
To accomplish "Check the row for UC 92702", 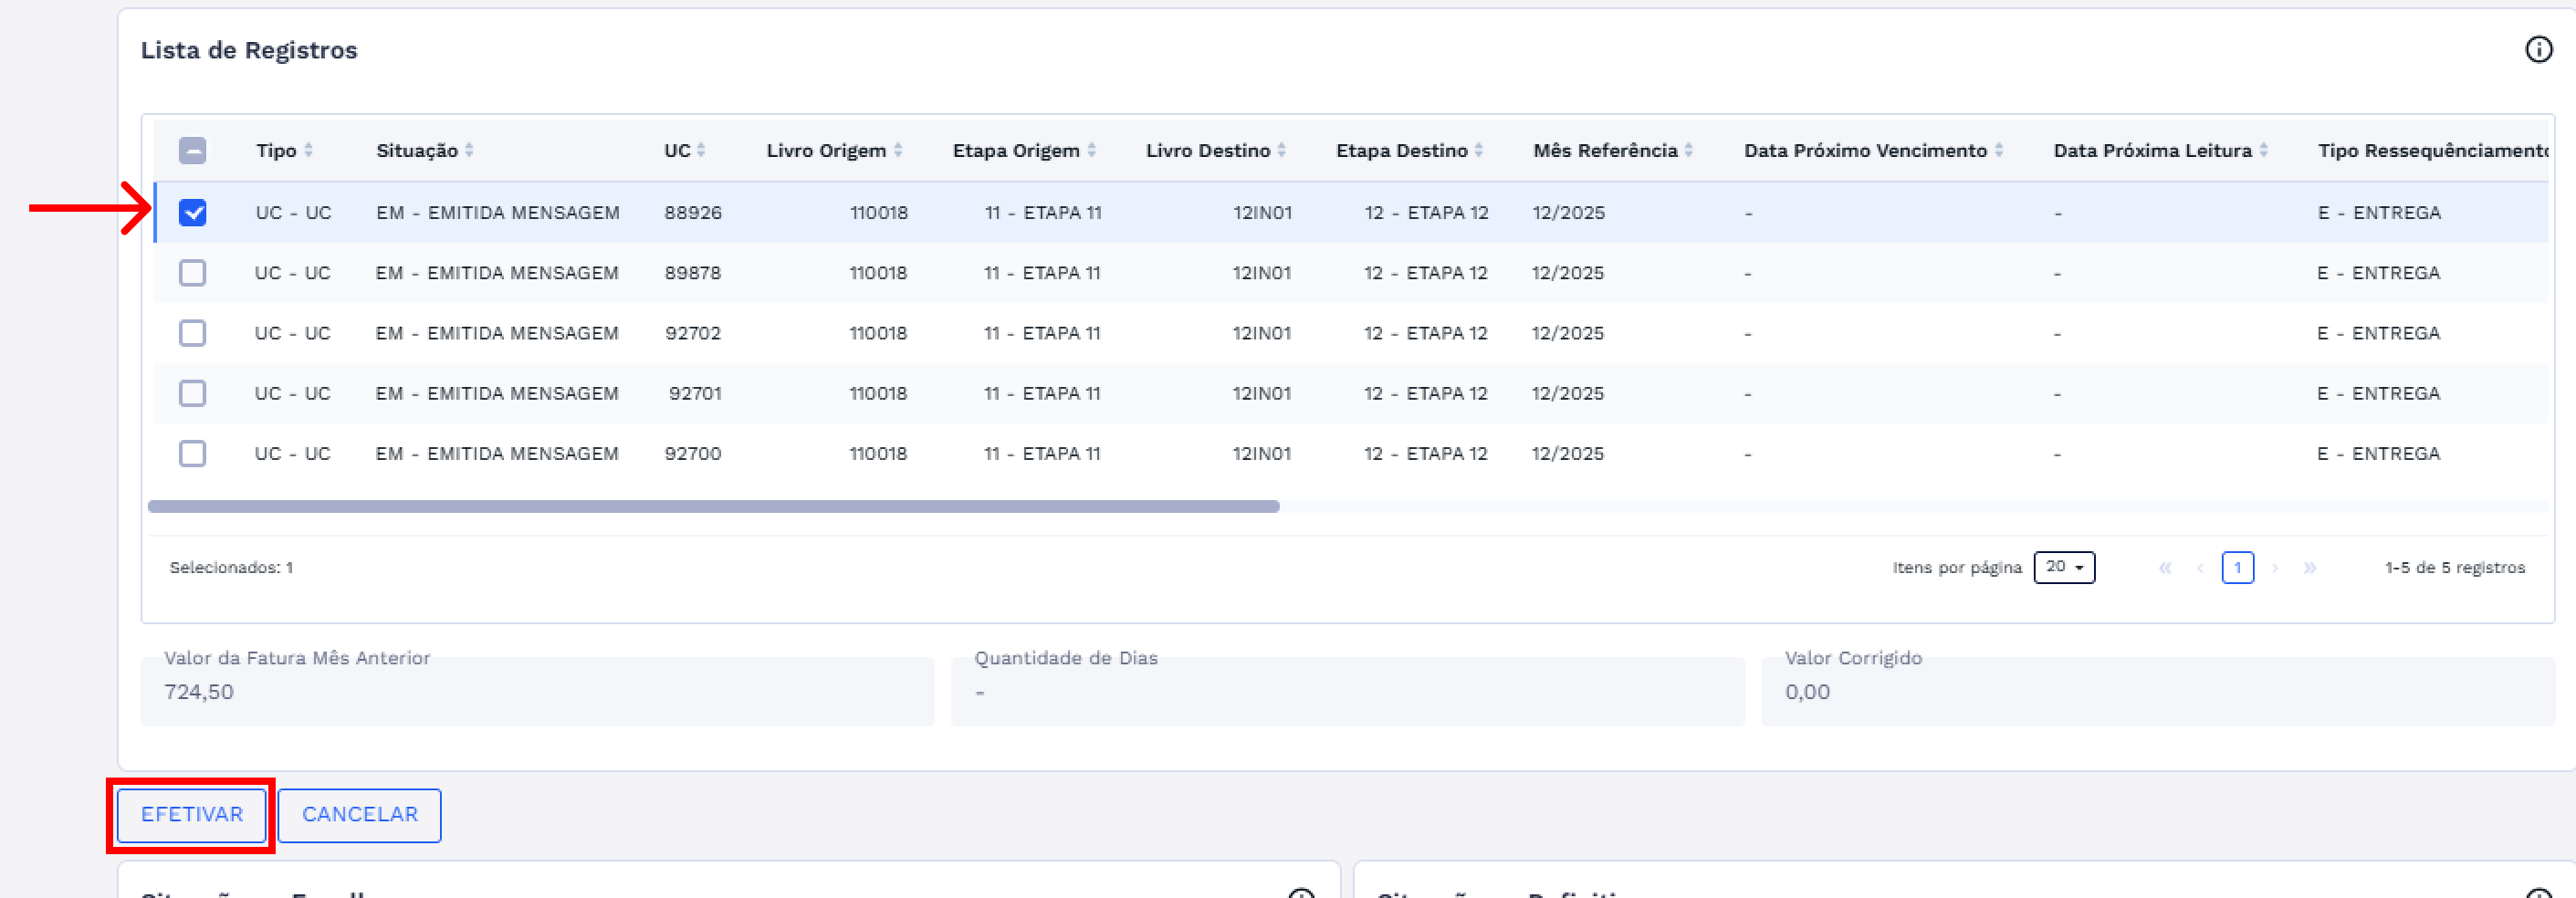I will (192, 332).
